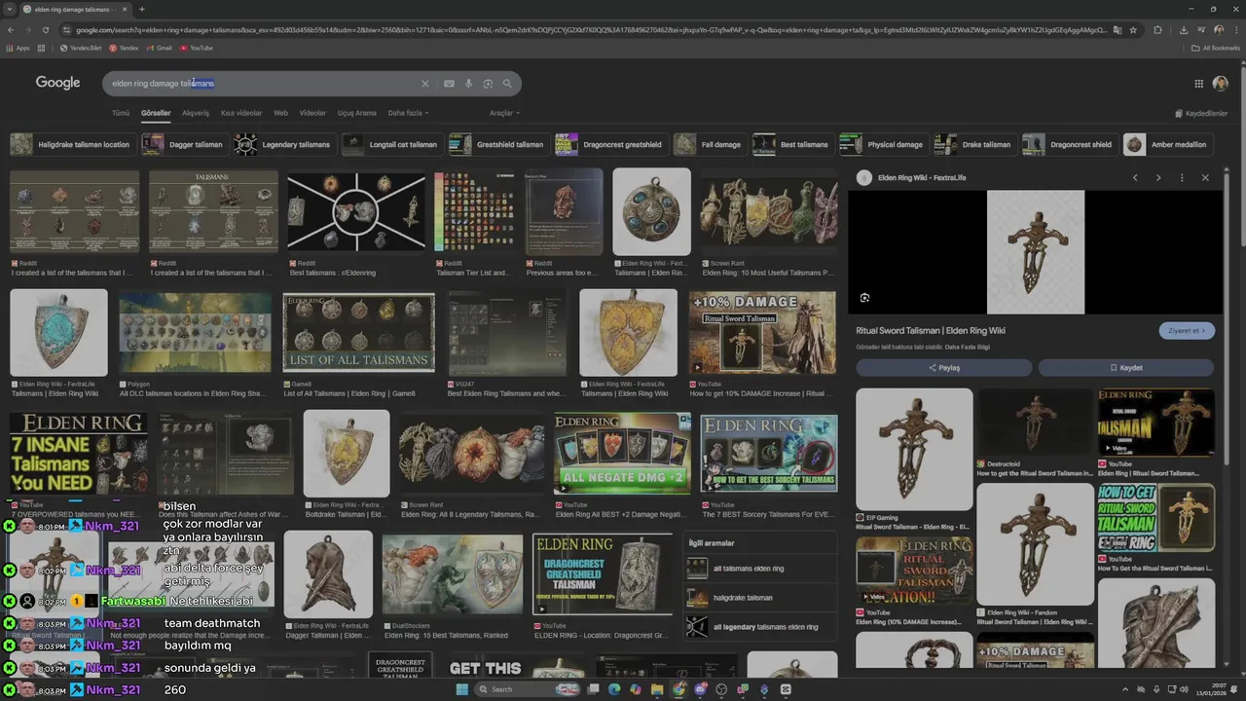Show previous image in preview panel

tap(1135, 178)
